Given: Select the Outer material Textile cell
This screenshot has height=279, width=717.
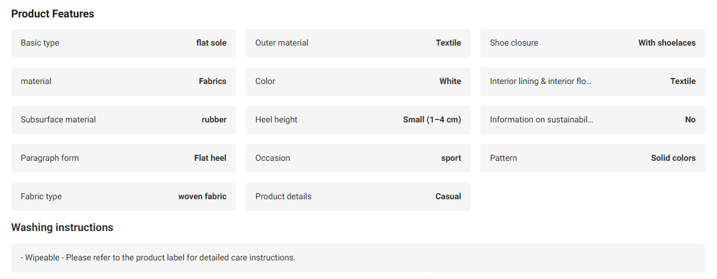Looking at the screenshot, I should click(x=358, y=43).
